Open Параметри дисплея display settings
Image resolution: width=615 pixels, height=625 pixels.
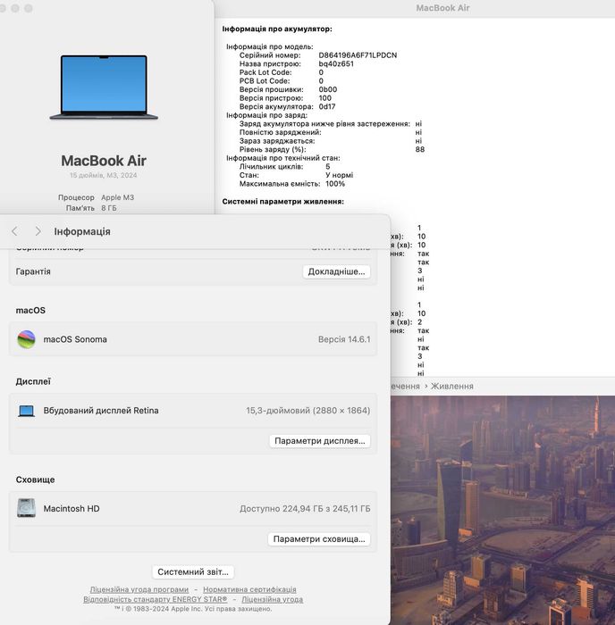tap(320, 441)
